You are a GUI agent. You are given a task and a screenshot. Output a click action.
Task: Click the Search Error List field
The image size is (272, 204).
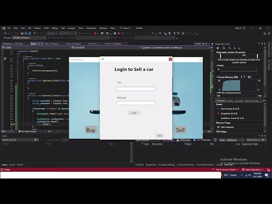256,140
